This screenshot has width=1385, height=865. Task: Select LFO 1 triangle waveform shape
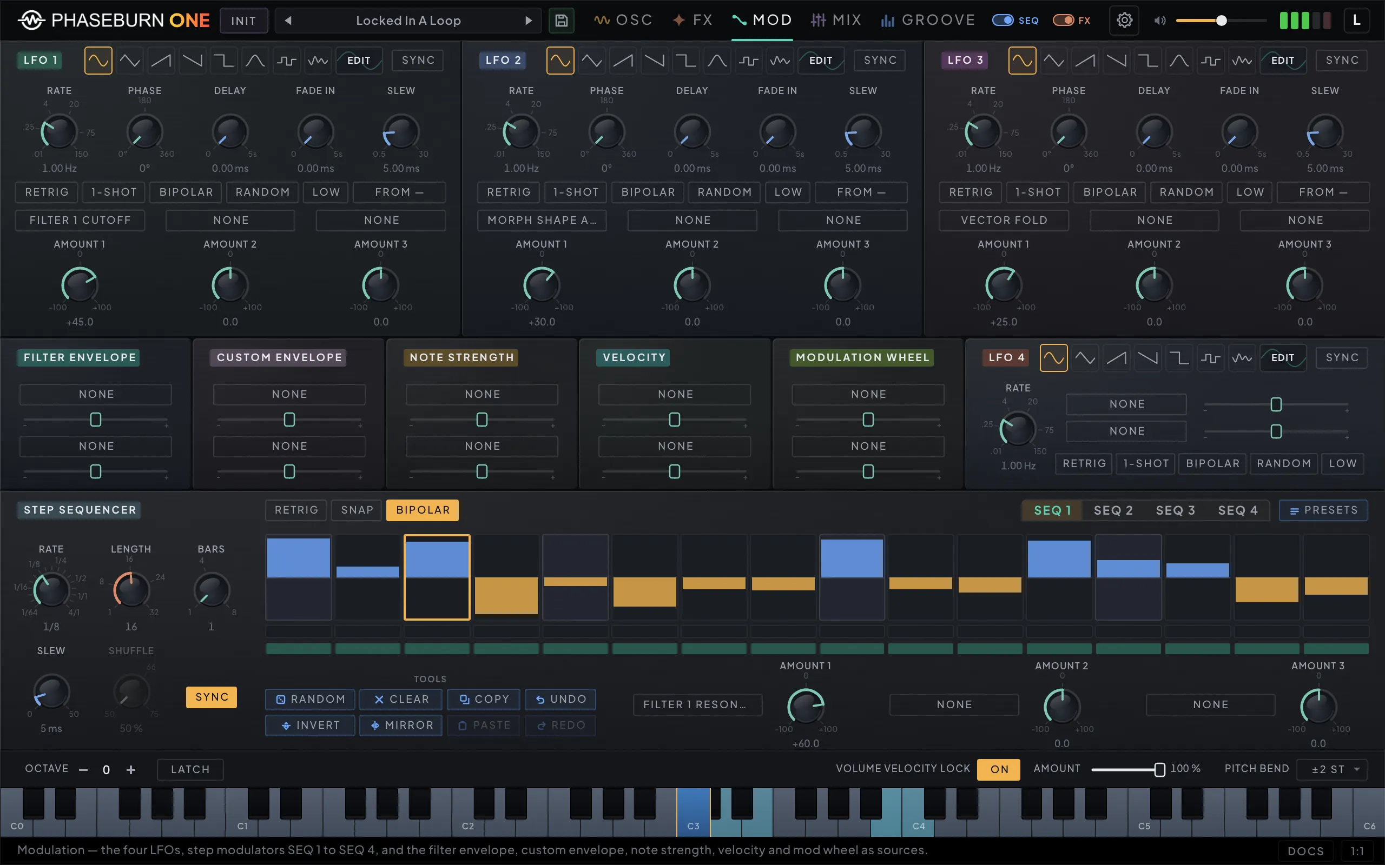pyautogui.click(x=129, y=60)
